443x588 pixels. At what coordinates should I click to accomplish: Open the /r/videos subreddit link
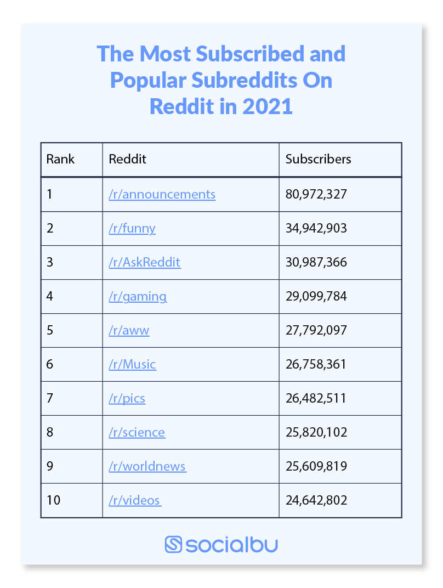coord(134,500)
